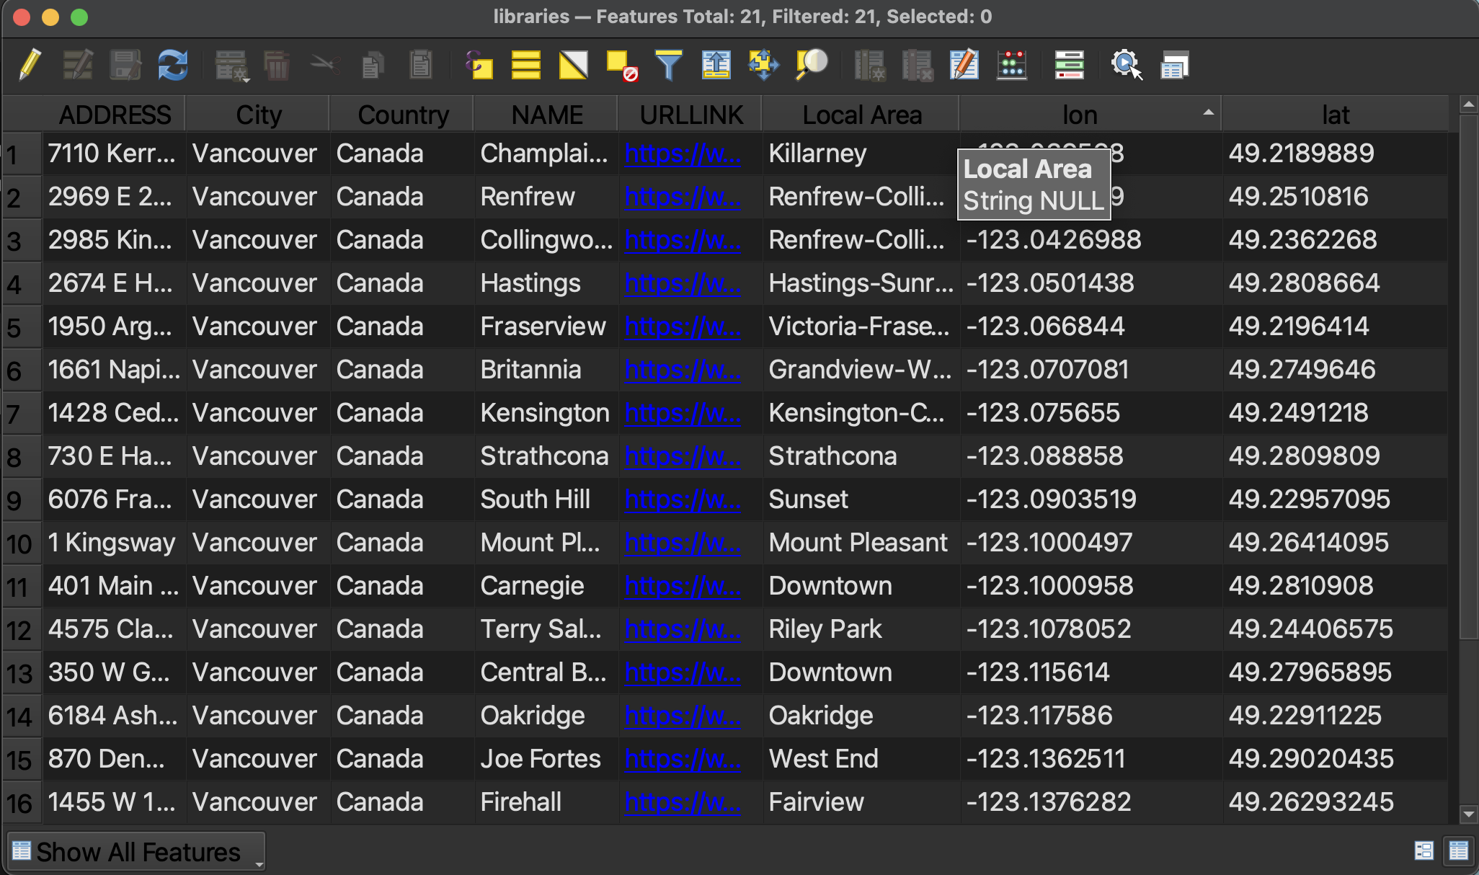Click Move selection to top icon

(716, 66)
